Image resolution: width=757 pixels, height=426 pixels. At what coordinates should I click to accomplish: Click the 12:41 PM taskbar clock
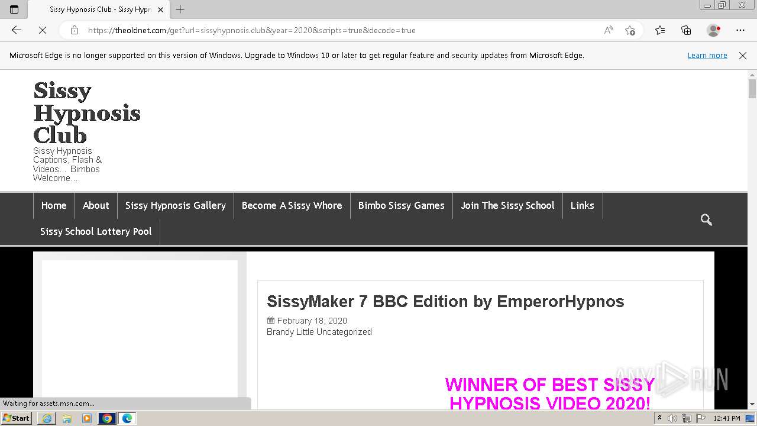(727, 418)
